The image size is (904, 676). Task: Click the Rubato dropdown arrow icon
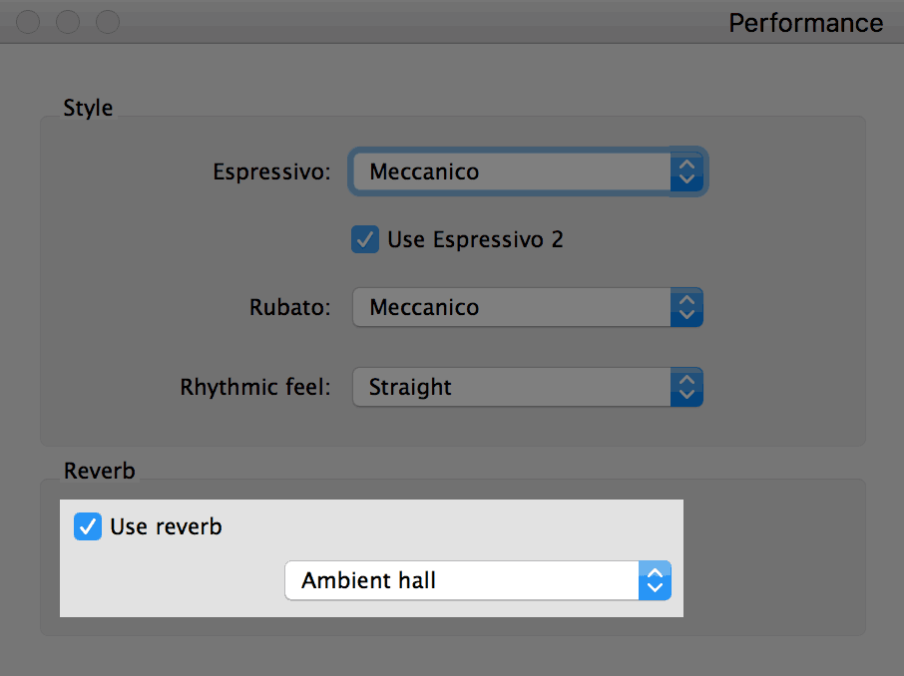point(686,307)
